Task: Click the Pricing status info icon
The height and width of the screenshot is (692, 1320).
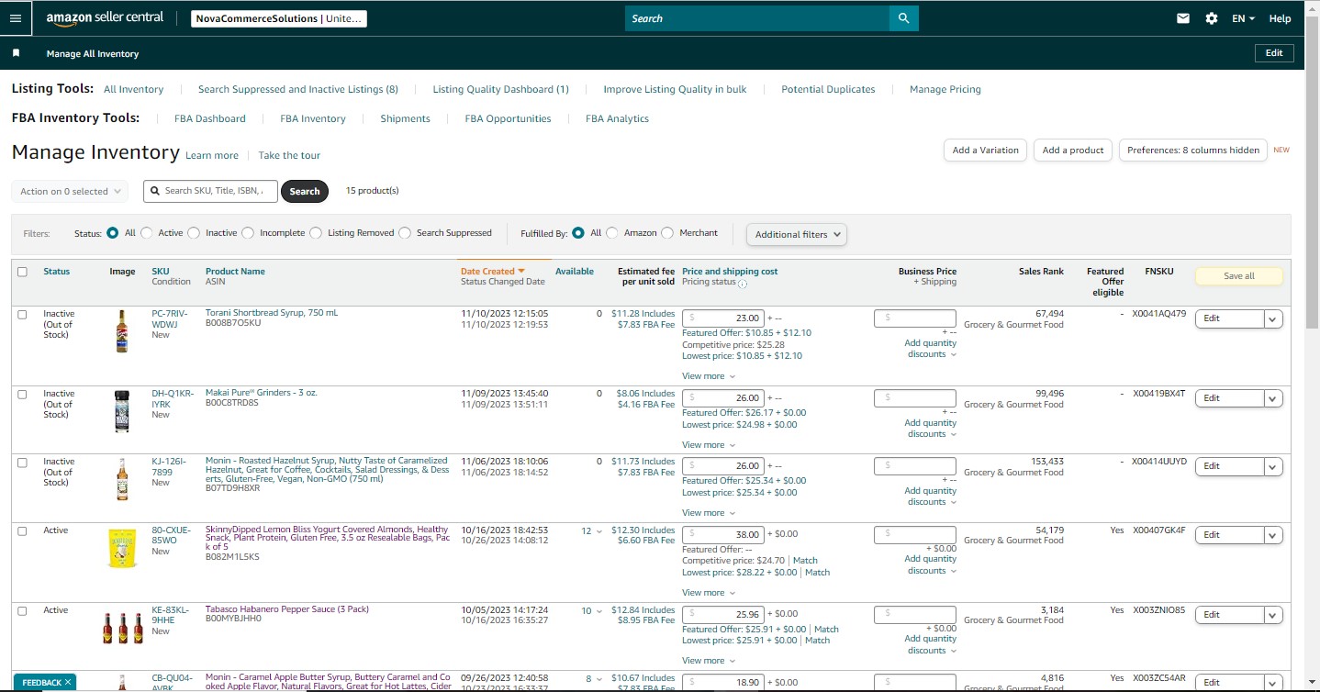Action: pos(743,284)
